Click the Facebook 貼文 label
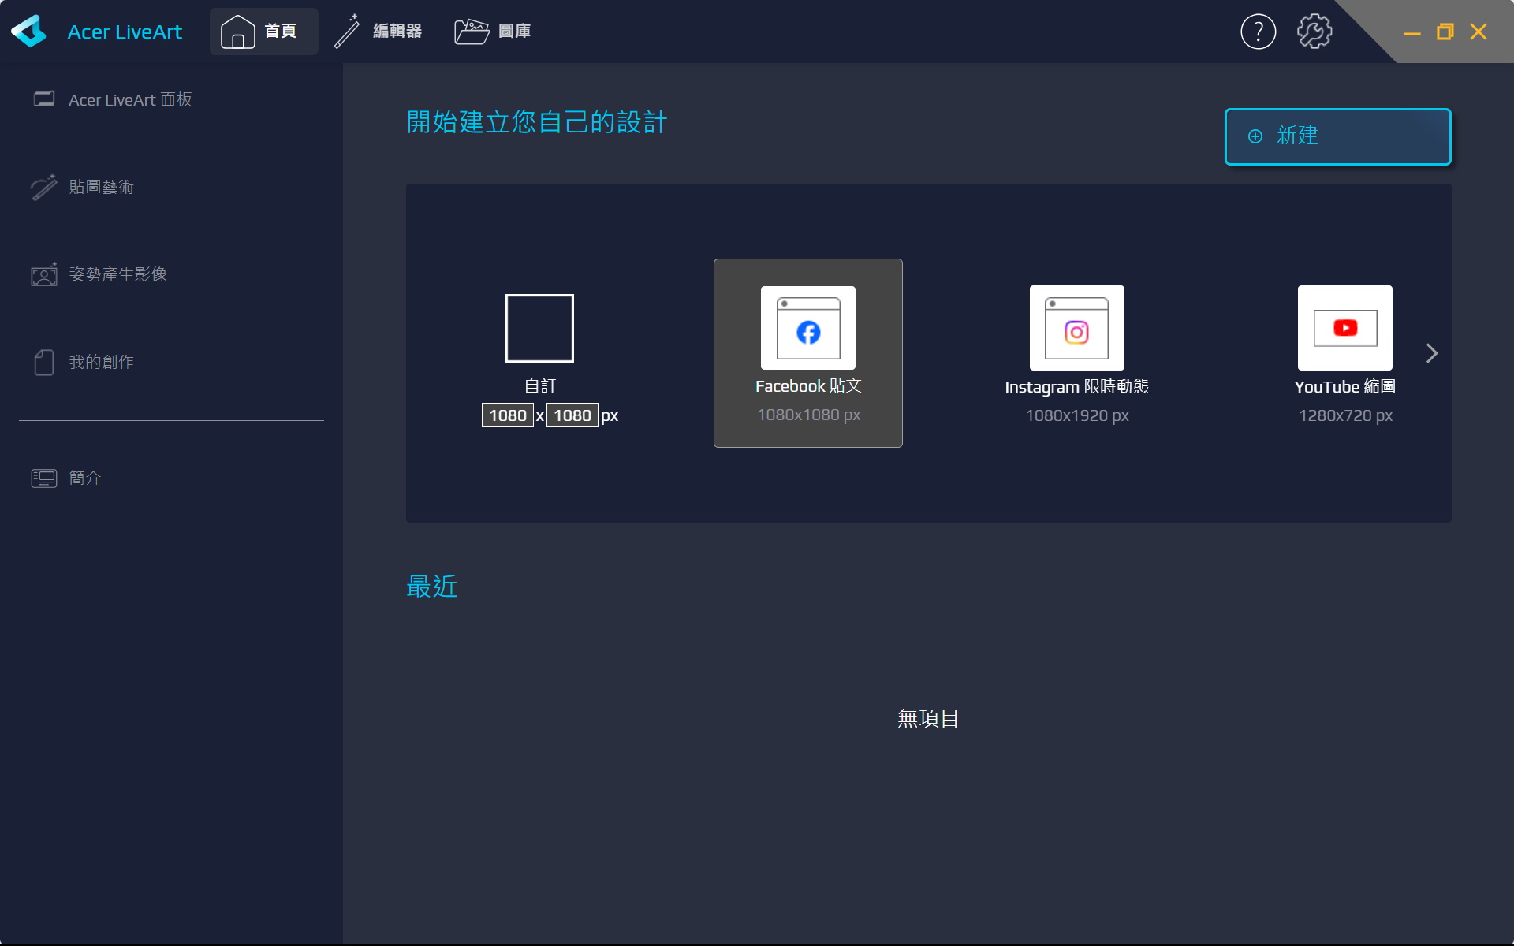Viewport: 1514px width, 946px height. coord(808,386)
